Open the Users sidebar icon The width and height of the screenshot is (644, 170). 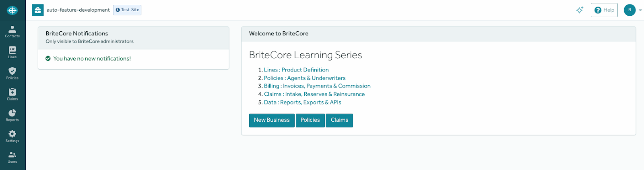pos(12,157)
